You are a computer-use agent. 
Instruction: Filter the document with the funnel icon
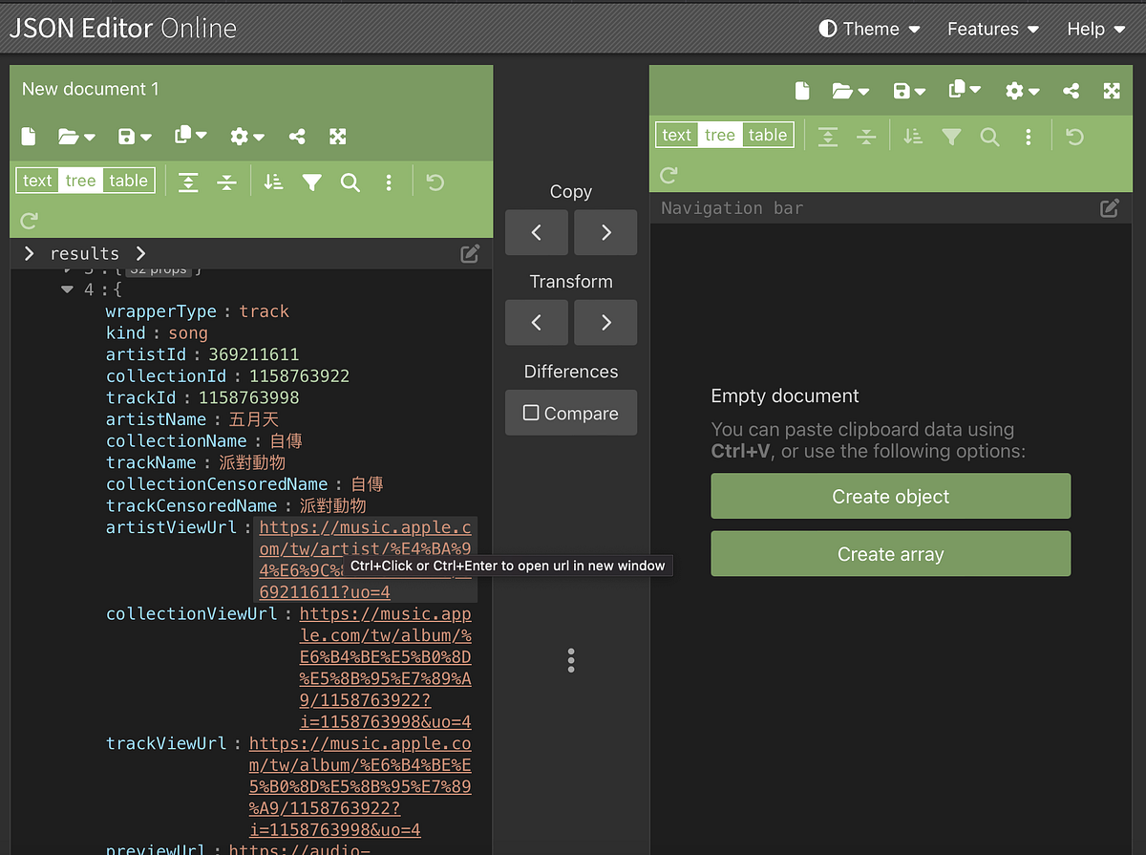pos(311,182)
